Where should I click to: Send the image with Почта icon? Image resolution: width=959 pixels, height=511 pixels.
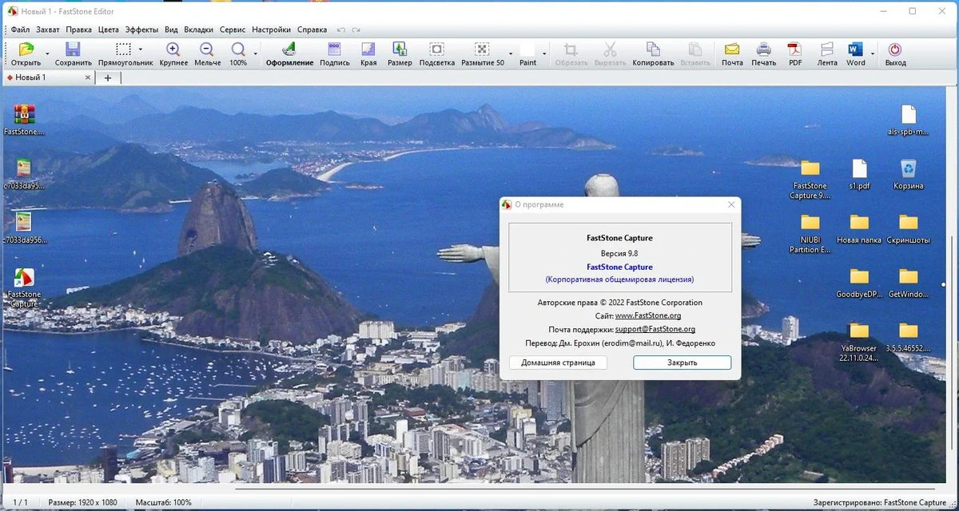click(732, 53)
